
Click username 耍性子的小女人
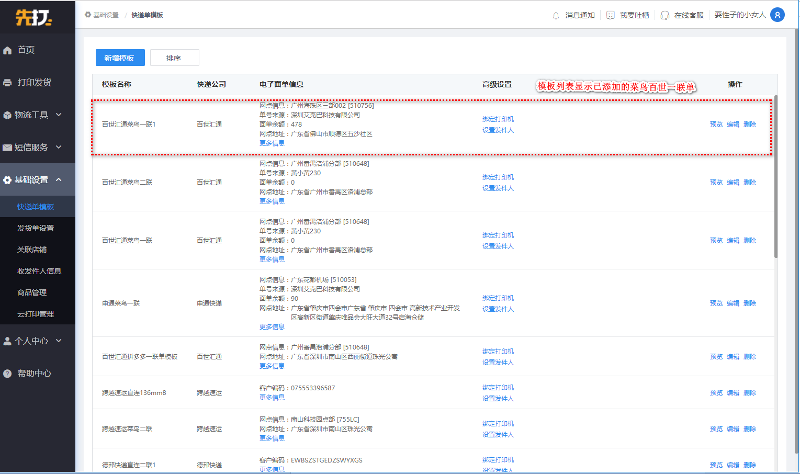click(x=740, y=15)
